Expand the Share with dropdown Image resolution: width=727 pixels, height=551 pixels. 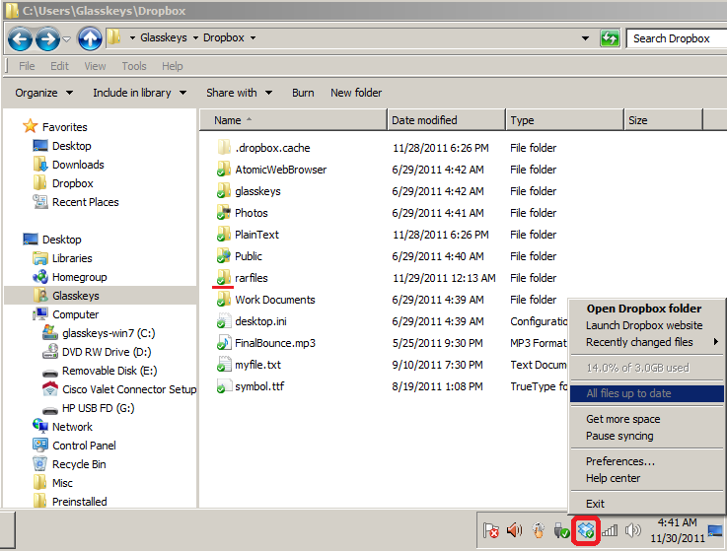click(x=237, y=93)
